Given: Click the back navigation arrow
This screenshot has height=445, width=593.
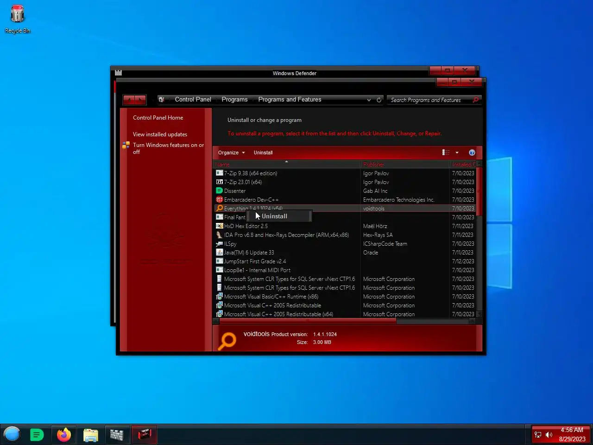Looking at the screenshot, I should (129, 100).
